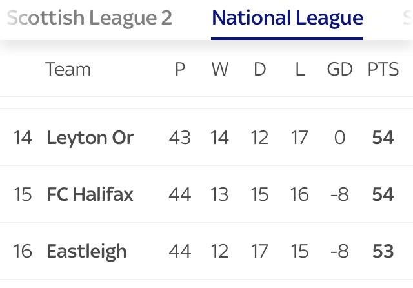Select the National League tab
Image resolution: width=413 pixels, height=288 pixels.
pos(287,18)
